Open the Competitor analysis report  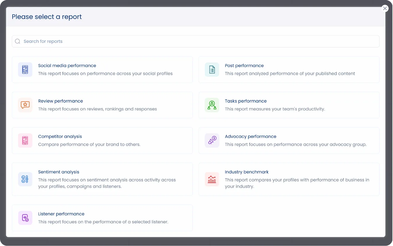tap(102, 140)
